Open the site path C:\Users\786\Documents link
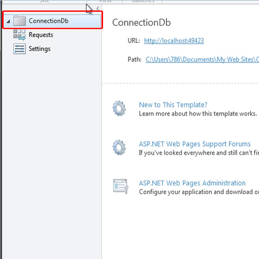This screenshot has width=259, height=259. click(x=202, y=60)
